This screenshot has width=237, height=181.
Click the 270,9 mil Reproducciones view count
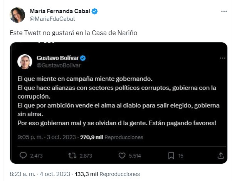click(x=111, y=137)
